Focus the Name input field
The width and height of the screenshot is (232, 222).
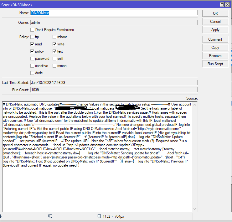114,13
